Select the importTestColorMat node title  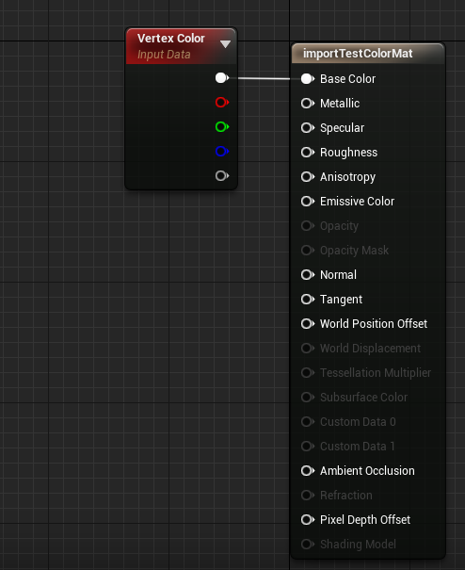pos(358,54)
